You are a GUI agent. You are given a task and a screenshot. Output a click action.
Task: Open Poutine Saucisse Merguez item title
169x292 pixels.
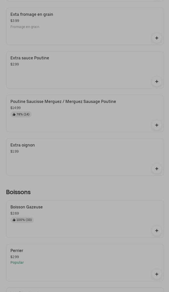(63, 102)
